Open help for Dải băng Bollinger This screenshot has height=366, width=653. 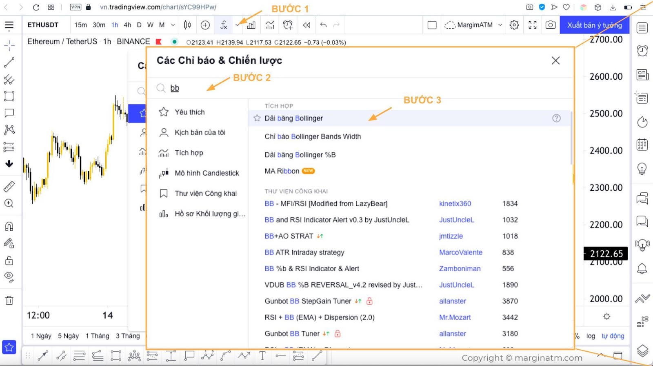(556, 118)
